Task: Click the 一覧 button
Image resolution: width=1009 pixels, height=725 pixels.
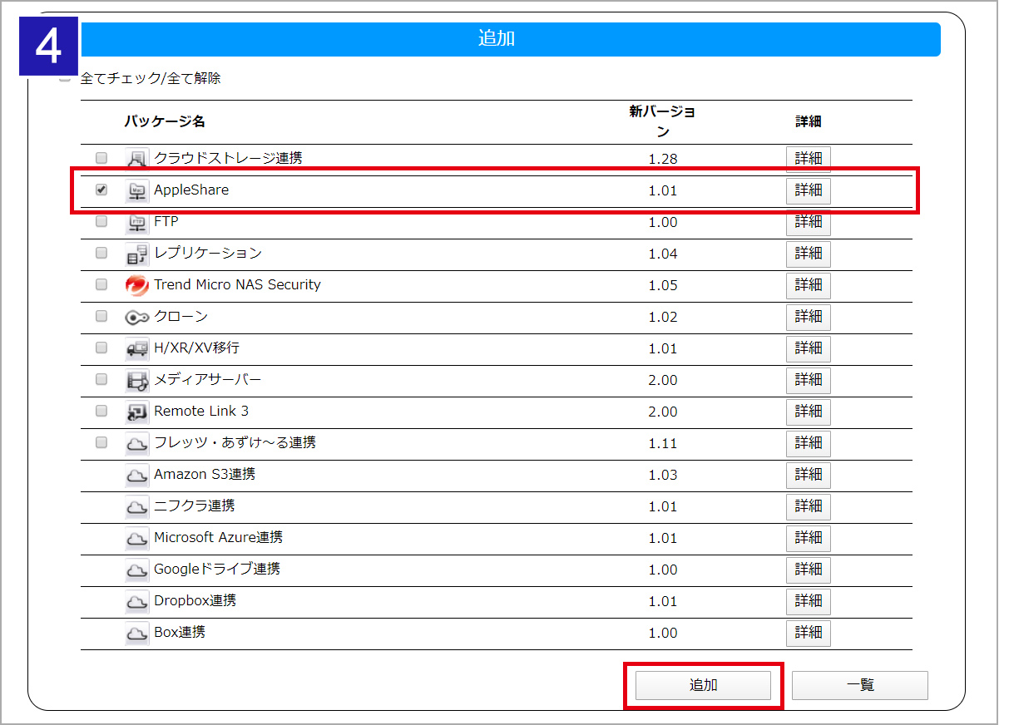Action: coord(860,685)
